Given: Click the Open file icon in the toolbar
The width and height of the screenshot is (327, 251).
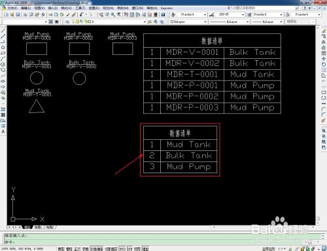Looking at the screenshot, I should tap(12, 14).
